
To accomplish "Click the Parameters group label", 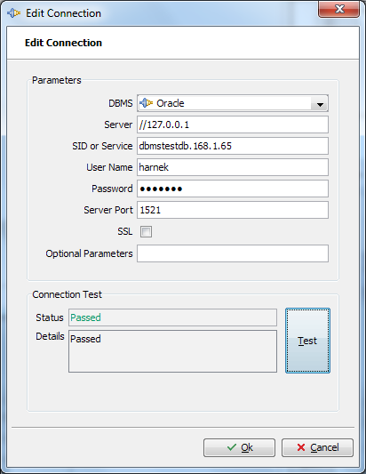I will pyautogui.click(x=57, y=80).
